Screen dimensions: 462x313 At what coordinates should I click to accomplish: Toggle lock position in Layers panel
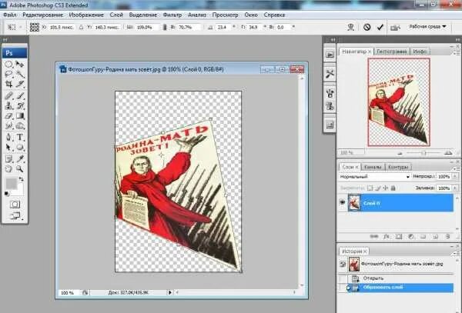click(385, 188)
